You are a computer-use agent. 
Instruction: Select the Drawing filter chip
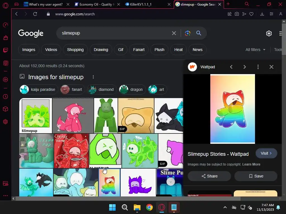click(101, 50)
